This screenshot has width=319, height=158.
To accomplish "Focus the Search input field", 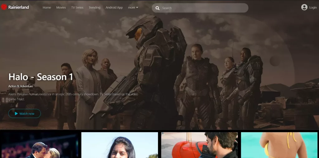I will (x=200, y=8).
